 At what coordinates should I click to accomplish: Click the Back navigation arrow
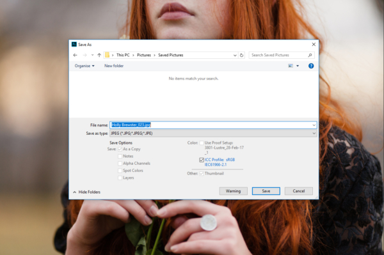pos(75,55)
